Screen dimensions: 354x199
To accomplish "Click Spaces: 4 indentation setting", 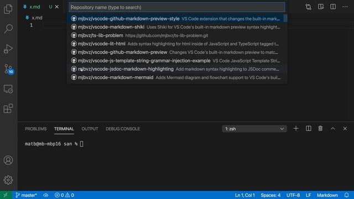I will tap(270, 195).
